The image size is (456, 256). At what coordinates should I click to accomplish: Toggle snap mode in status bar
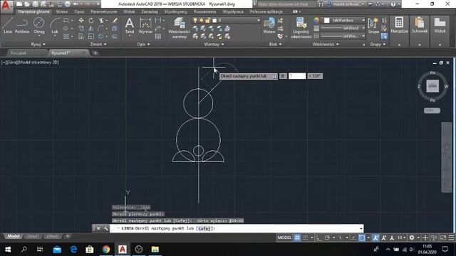[306, 238]
